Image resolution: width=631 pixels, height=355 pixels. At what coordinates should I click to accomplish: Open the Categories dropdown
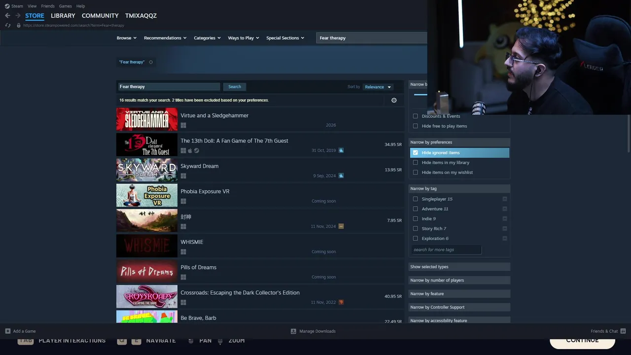207,38
